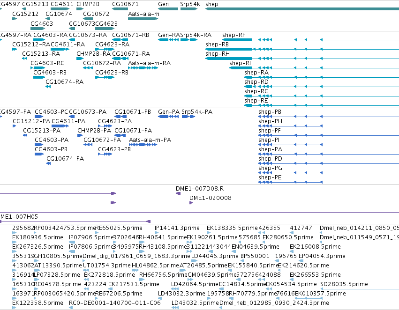Image resolution: width=399 pixels, height=310 pixels.
Task: Click the CG4623-RB transcript label
Action: tap(112, 73)
